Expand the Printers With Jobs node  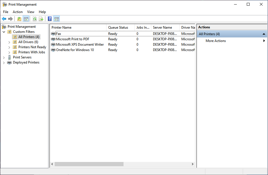[x=9, y=52]
